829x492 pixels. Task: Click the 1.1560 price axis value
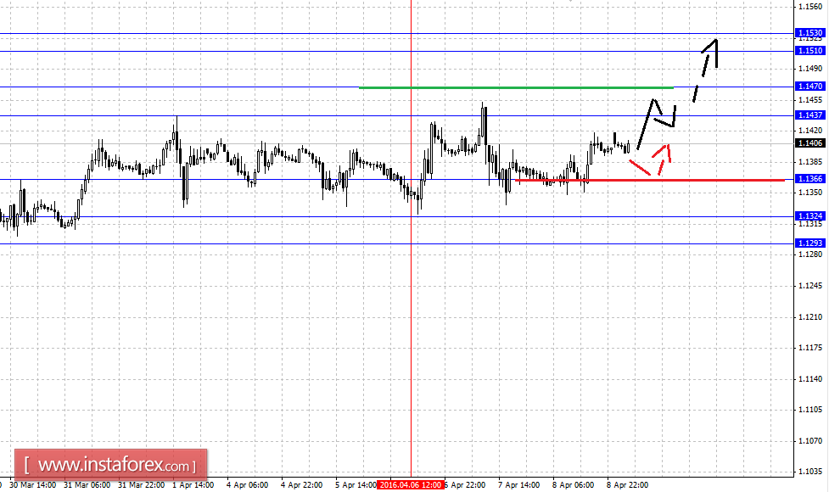(810, 7)
